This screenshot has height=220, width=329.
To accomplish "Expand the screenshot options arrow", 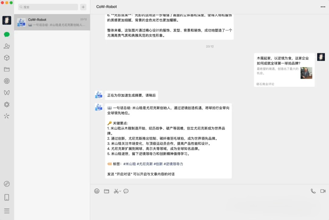I will coord(120,191).
